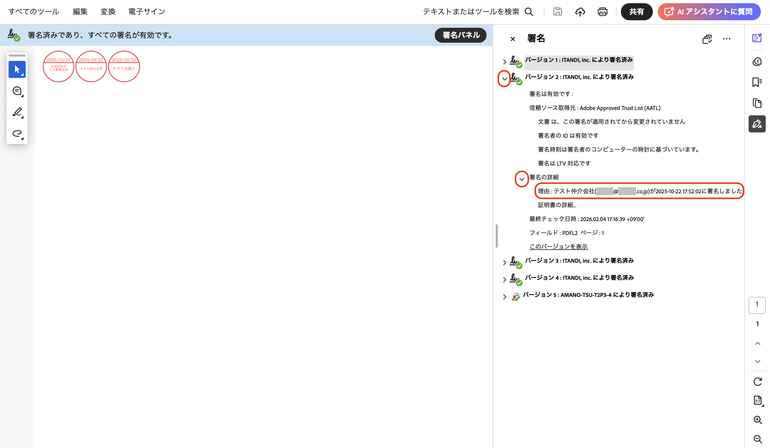Image resolution: width=770 pixels, height=448 pixels.
Task: Go to next page arrow
Action: tap(757, 361)
